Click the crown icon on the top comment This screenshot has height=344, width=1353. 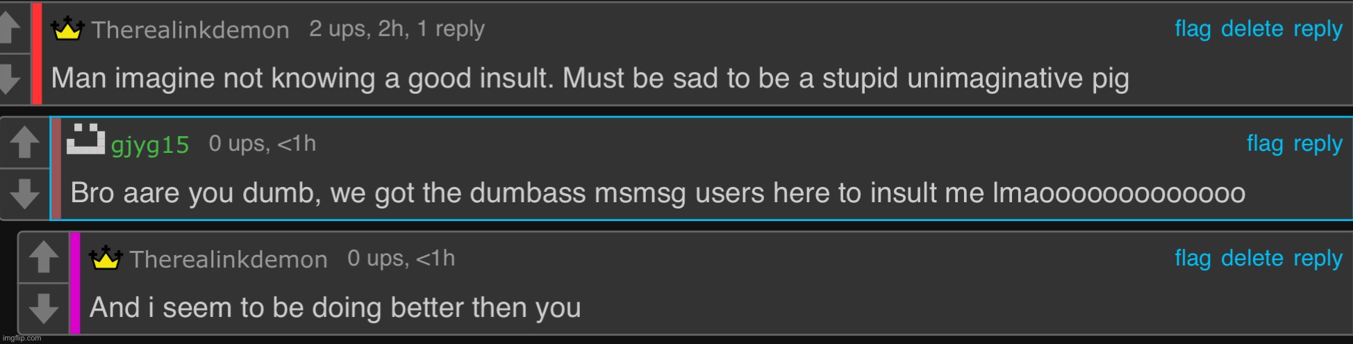point(67,28)
